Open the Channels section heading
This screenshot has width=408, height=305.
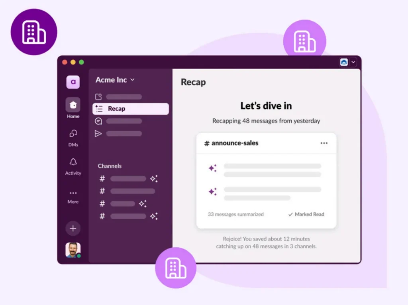(110, 166)
